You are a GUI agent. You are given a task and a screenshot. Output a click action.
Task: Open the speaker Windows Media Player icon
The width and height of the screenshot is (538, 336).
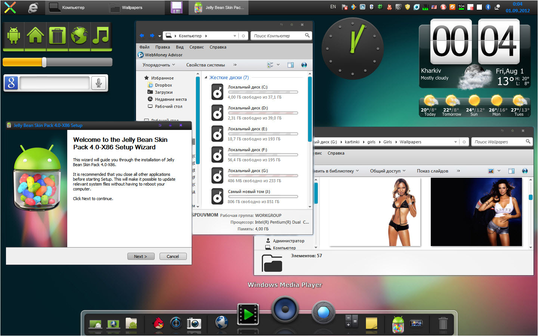(x=285, y=309)
